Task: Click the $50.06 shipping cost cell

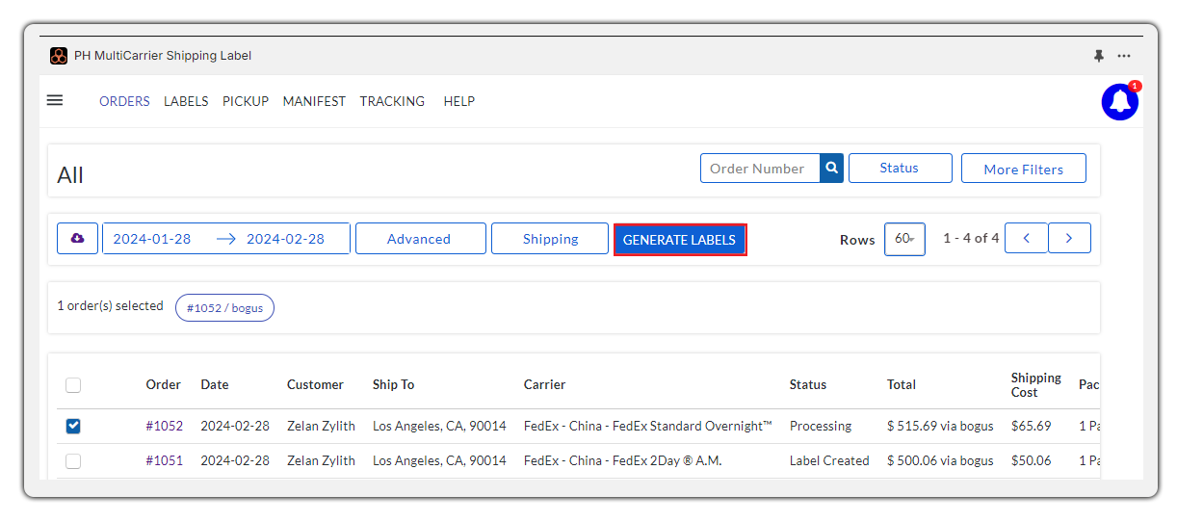Action: [1032, 460]
